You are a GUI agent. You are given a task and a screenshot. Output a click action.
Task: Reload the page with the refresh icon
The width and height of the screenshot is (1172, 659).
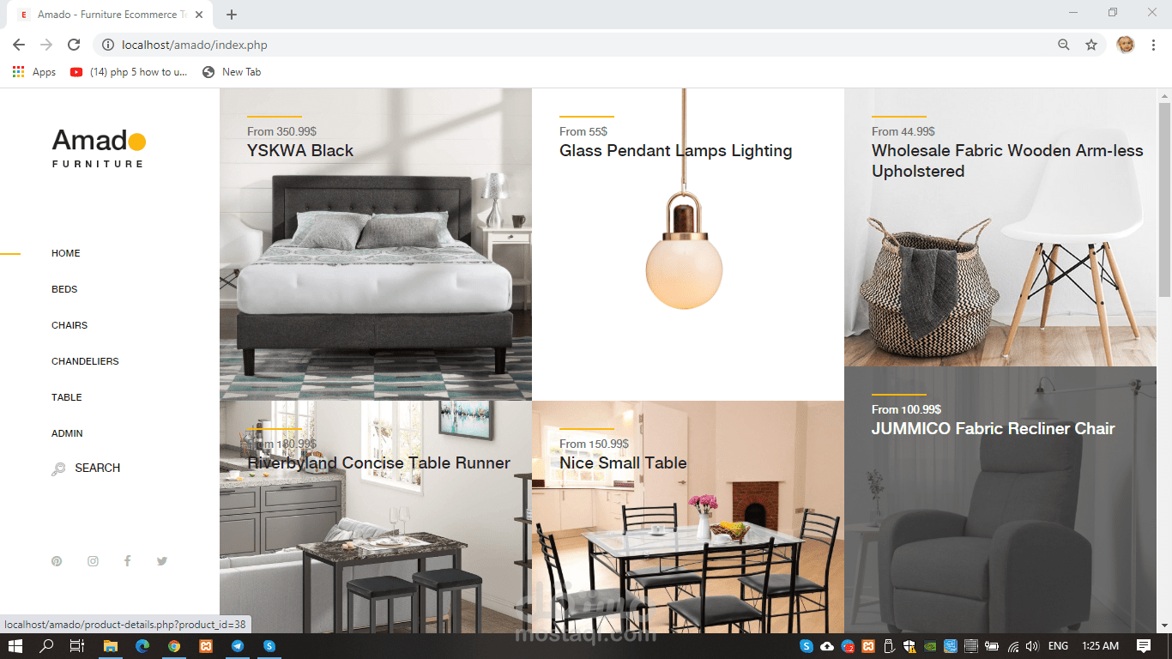[74, 45]
